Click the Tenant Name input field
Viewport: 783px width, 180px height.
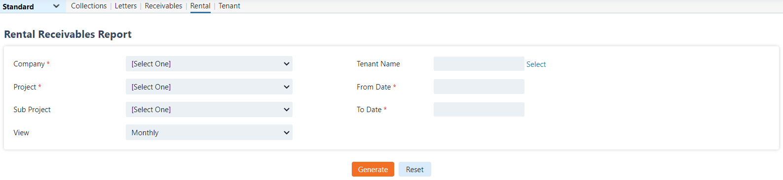(479, 64)
